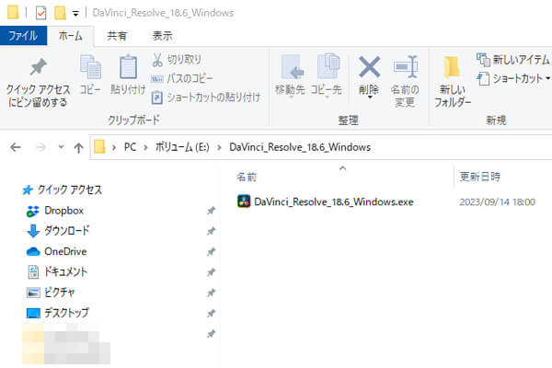
Task: Switch to the View (表示) tab
Action: (x=162, y=36)
